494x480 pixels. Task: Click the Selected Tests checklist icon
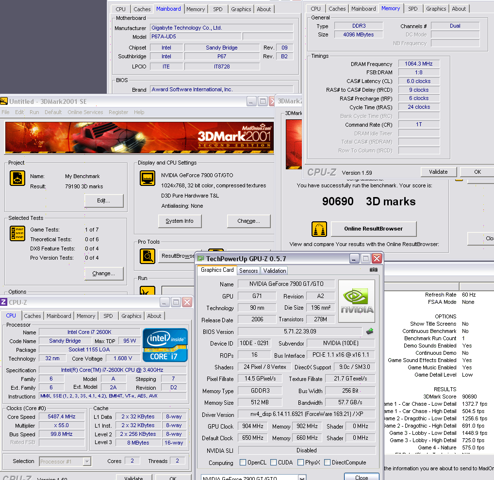(17, 233)
